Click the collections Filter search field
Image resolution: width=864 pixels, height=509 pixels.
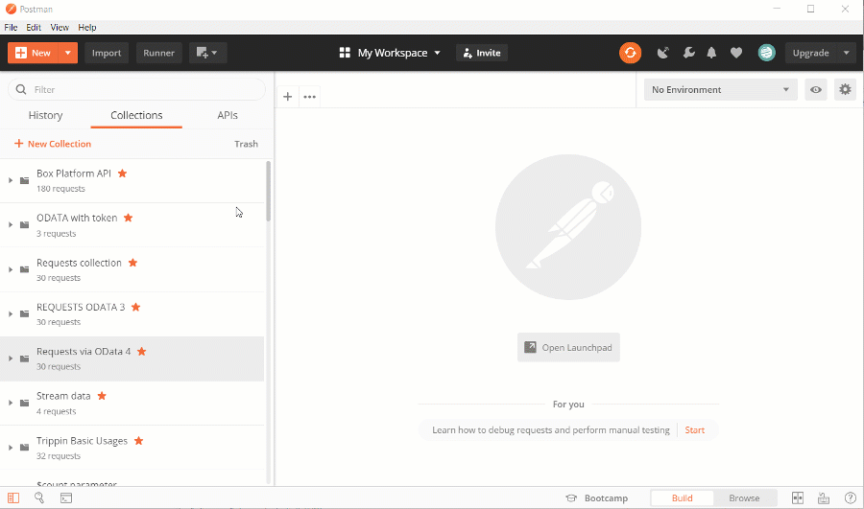click(136, 89)
